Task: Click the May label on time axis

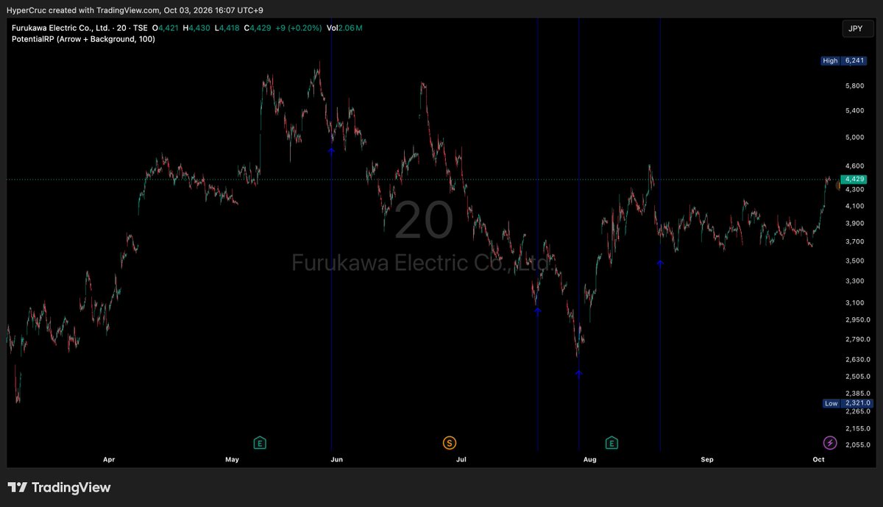Action: pos(233,460)
